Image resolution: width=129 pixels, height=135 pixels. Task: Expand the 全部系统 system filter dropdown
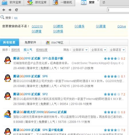pos(99,50)
